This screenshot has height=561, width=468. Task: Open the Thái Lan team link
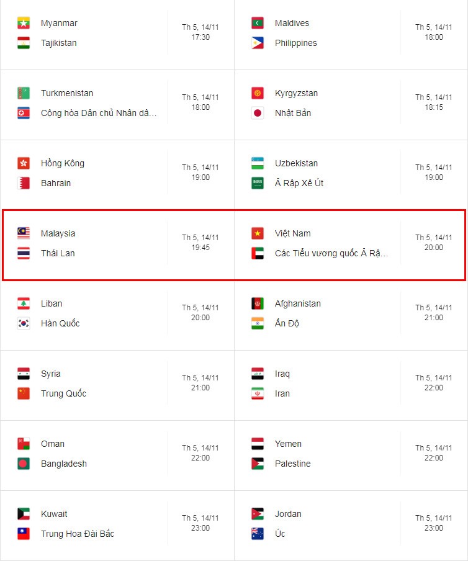click(58, 253)
